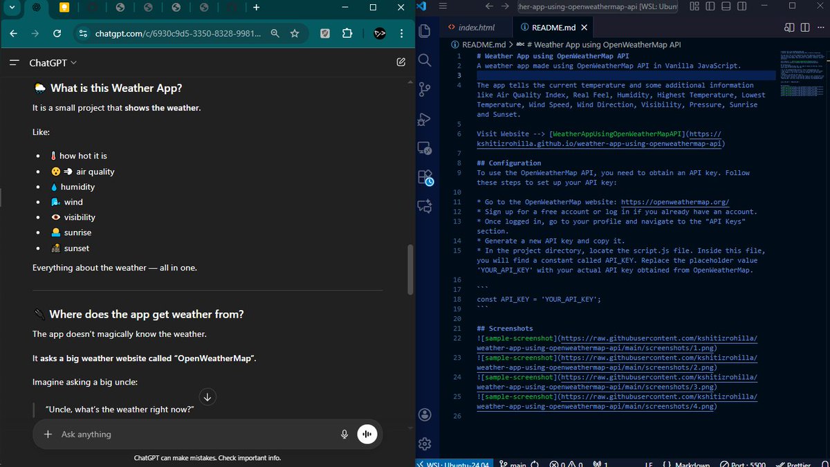Reload the ChatGPT page

57,33
